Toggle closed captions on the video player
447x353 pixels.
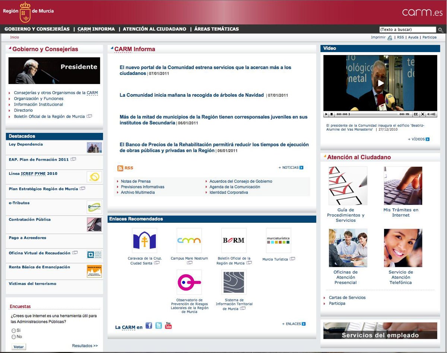coord(416,114)
